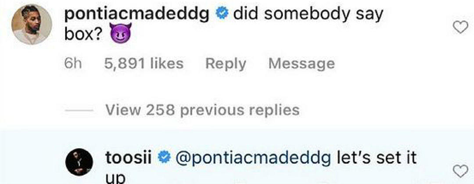Like the pontiacmadeddg comment with the heart
Image resolution: width=474 pixels, height=184 pixels.
click(x=460, y=28)
